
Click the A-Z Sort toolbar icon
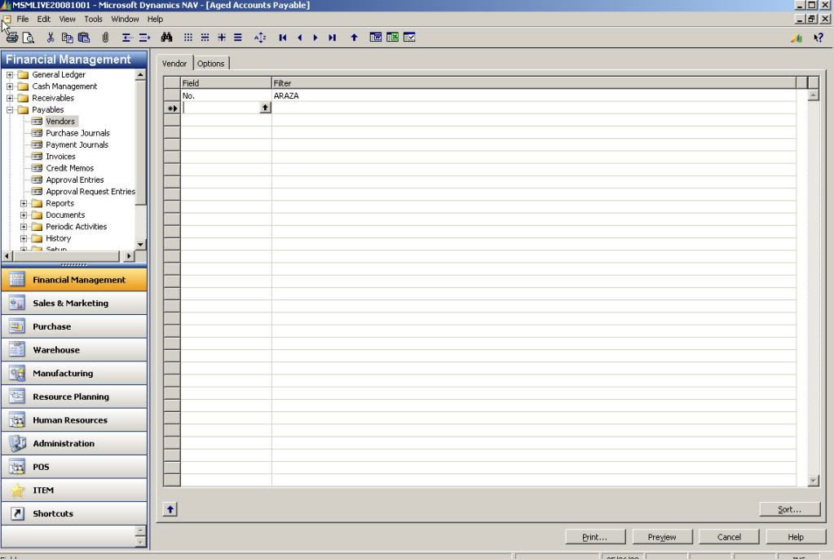tap(260, 38)
